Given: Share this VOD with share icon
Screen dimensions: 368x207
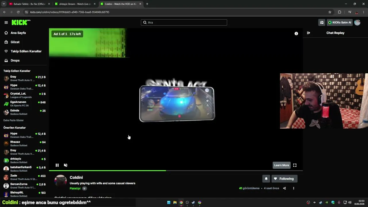Looking at the screenshot, I should tap(284, 188).
